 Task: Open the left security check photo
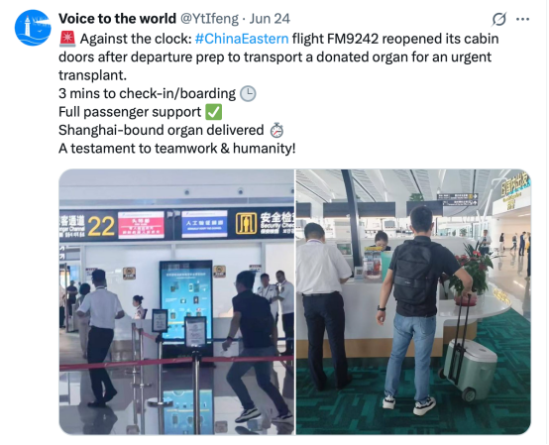click(x=176, y=302)
